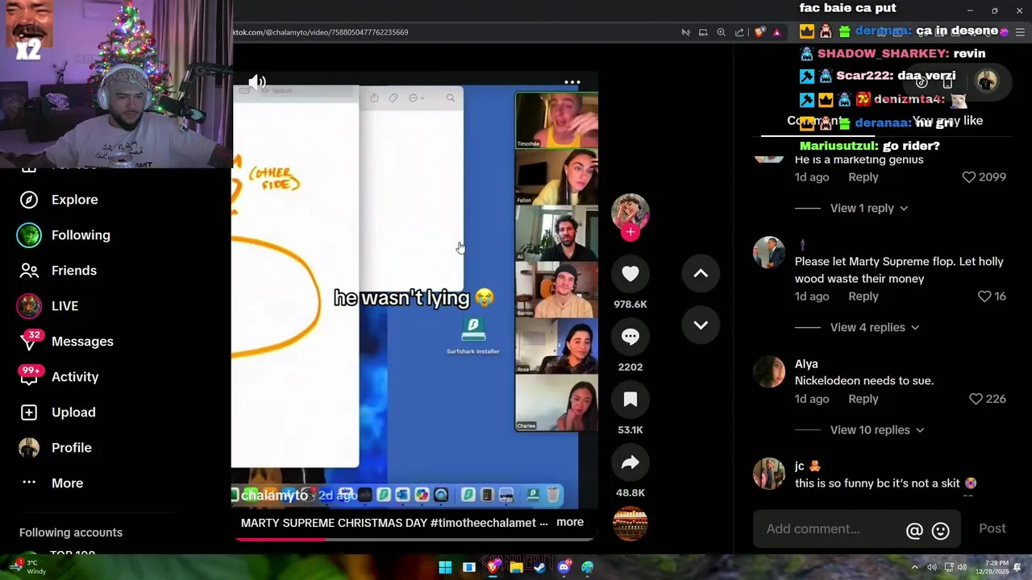The image size is (1032, 580).
Task: Open the emoji picker in comment box
Action: 940,531
